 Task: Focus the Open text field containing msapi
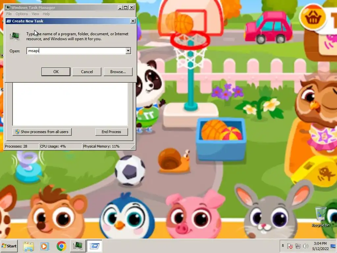76,51
